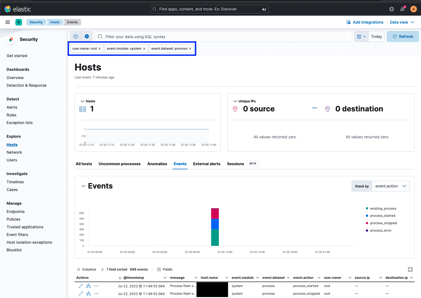The height and width of the screenshot is (298, 421).
Task: Toggle the existing_process legend item
Action: (x=381, y=209)
